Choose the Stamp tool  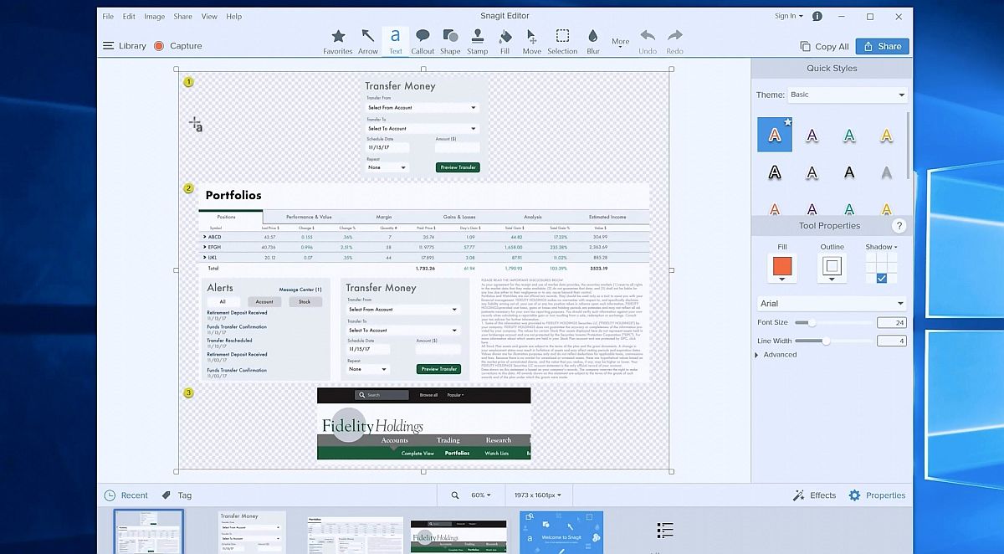pos(477,40)
